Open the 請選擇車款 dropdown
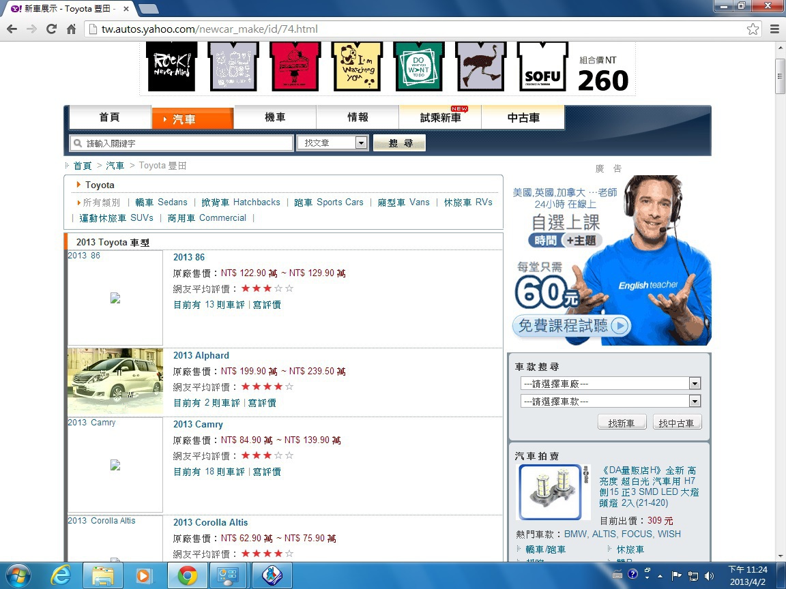This screenshot has width=786, height=589. (611, 401)
